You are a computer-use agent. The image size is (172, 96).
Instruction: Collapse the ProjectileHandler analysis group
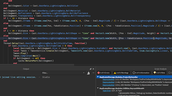tap(98, 77)
